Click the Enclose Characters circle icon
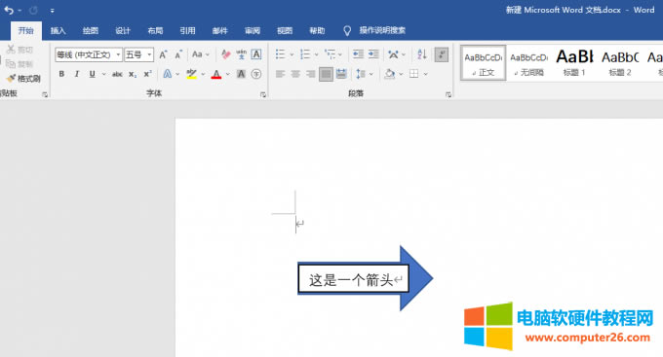Viewport: 663px width, 357px height. (256, 74)
